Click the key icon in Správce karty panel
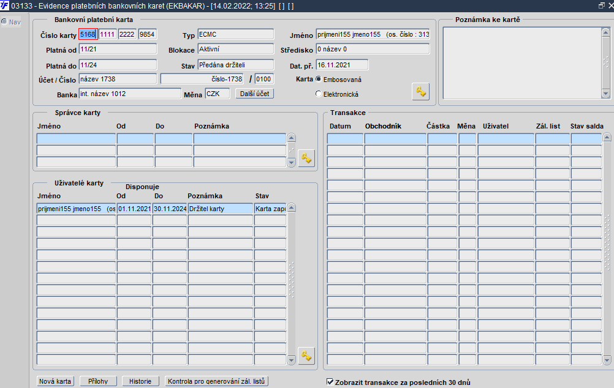Viewport: 614px width, 388px height. click(x=306, y=158)
